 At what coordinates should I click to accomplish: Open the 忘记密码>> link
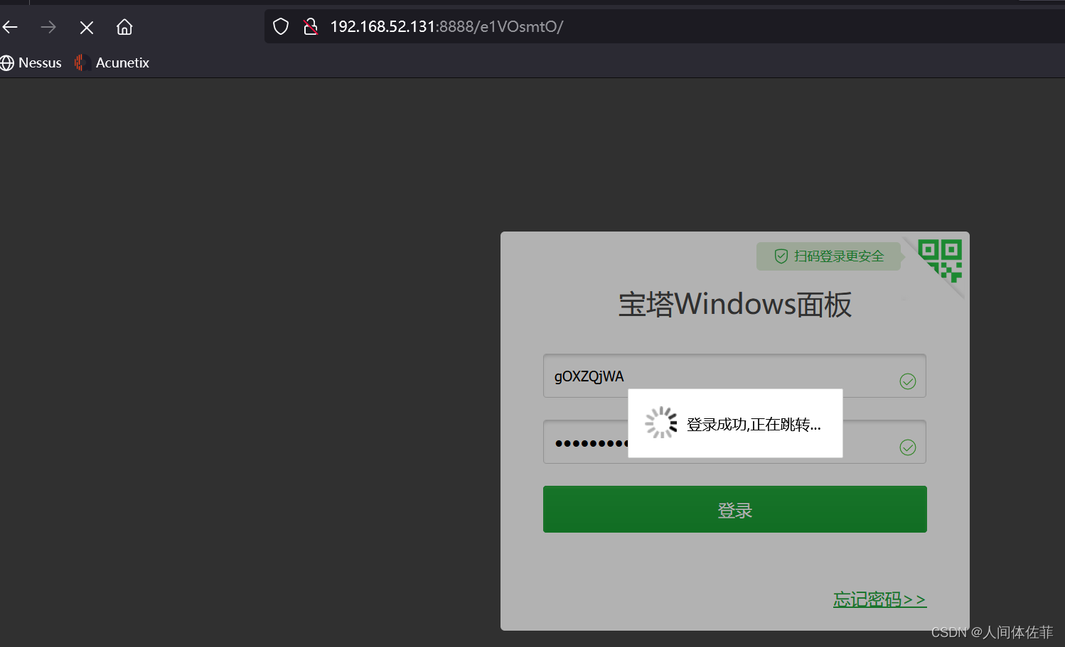click(x=879, y=599)
